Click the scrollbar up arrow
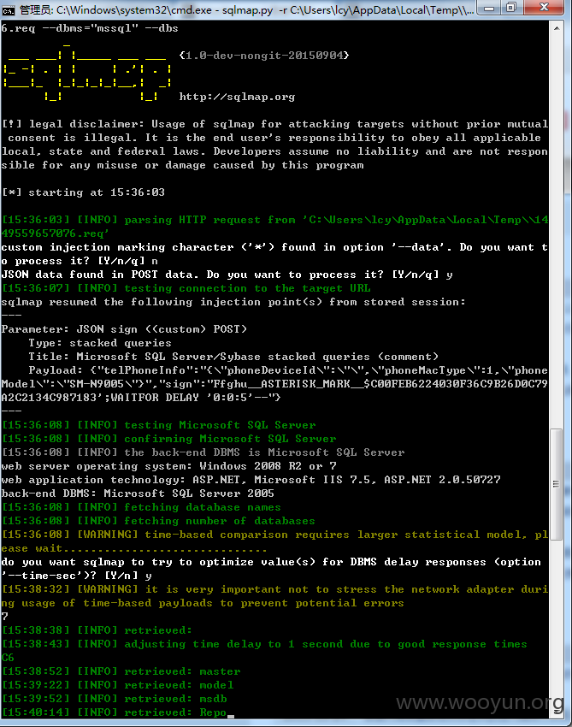The image size is (572, 727). coord(557,28)
